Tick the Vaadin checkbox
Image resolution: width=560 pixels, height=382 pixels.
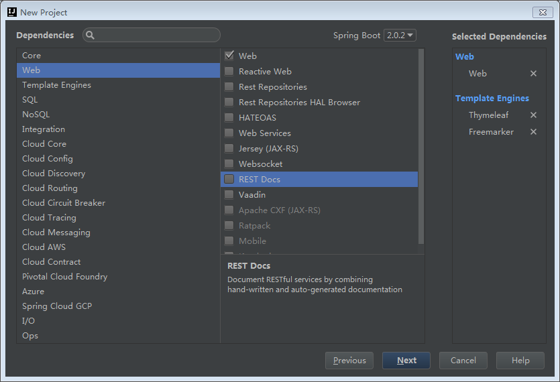tap(229, 194)
